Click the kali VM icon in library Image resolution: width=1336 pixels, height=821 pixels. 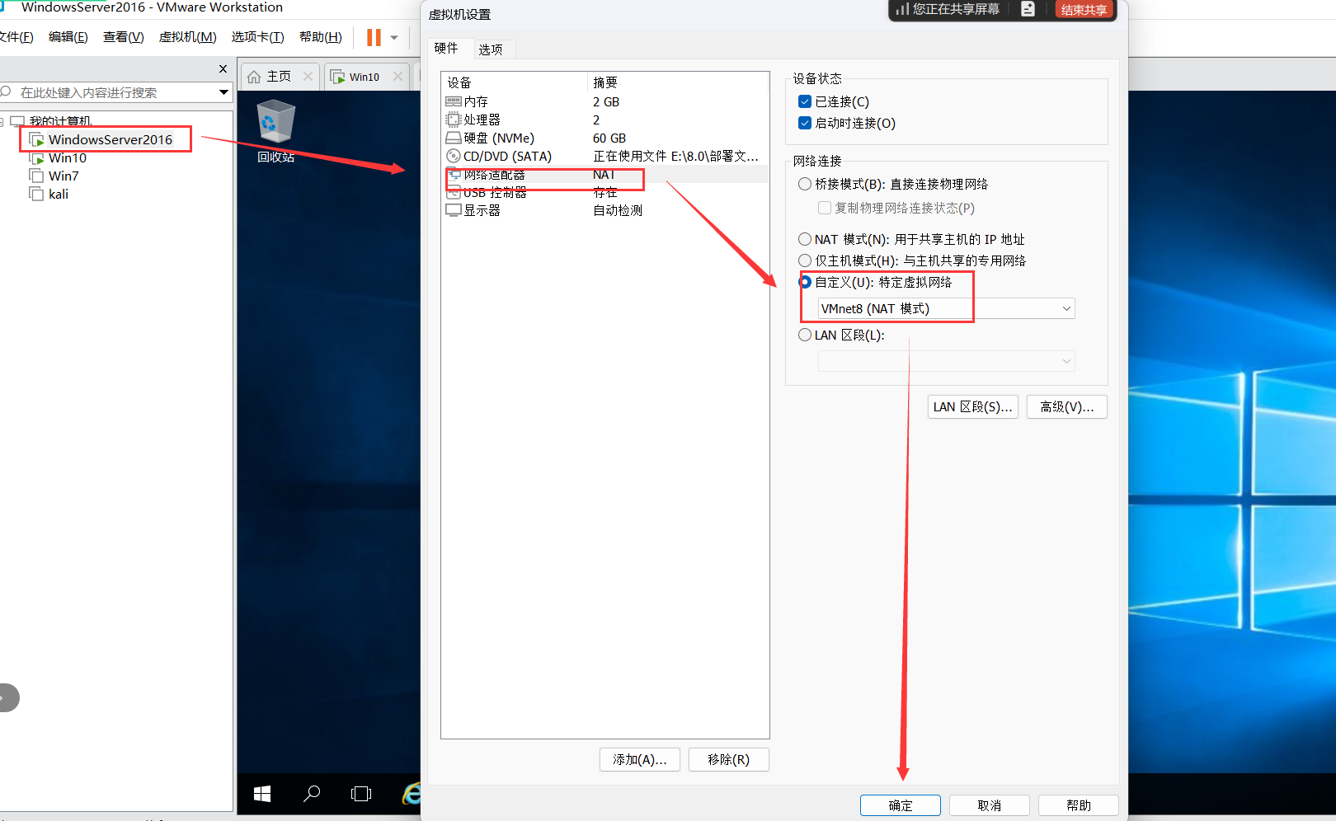(36, 194)
